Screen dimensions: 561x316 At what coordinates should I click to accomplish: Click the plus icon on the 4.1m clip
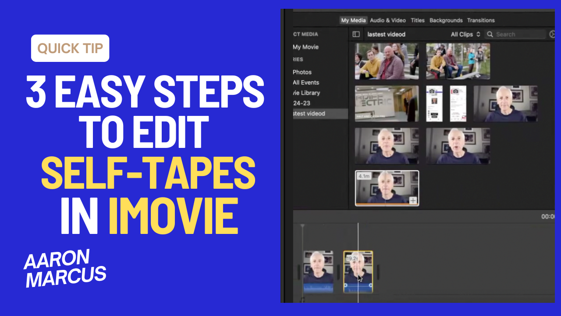pyautogui.click(x=413, y=201)
